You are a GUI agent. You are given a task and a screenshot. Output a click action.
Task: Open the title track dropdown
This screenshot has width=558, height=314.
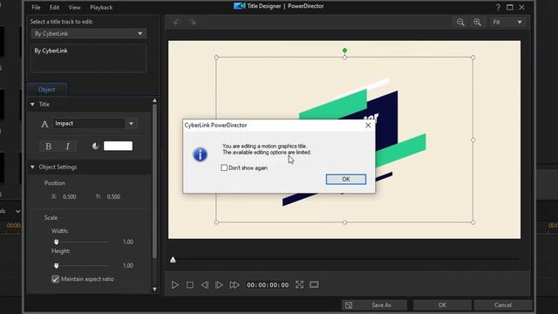[88, 33]
